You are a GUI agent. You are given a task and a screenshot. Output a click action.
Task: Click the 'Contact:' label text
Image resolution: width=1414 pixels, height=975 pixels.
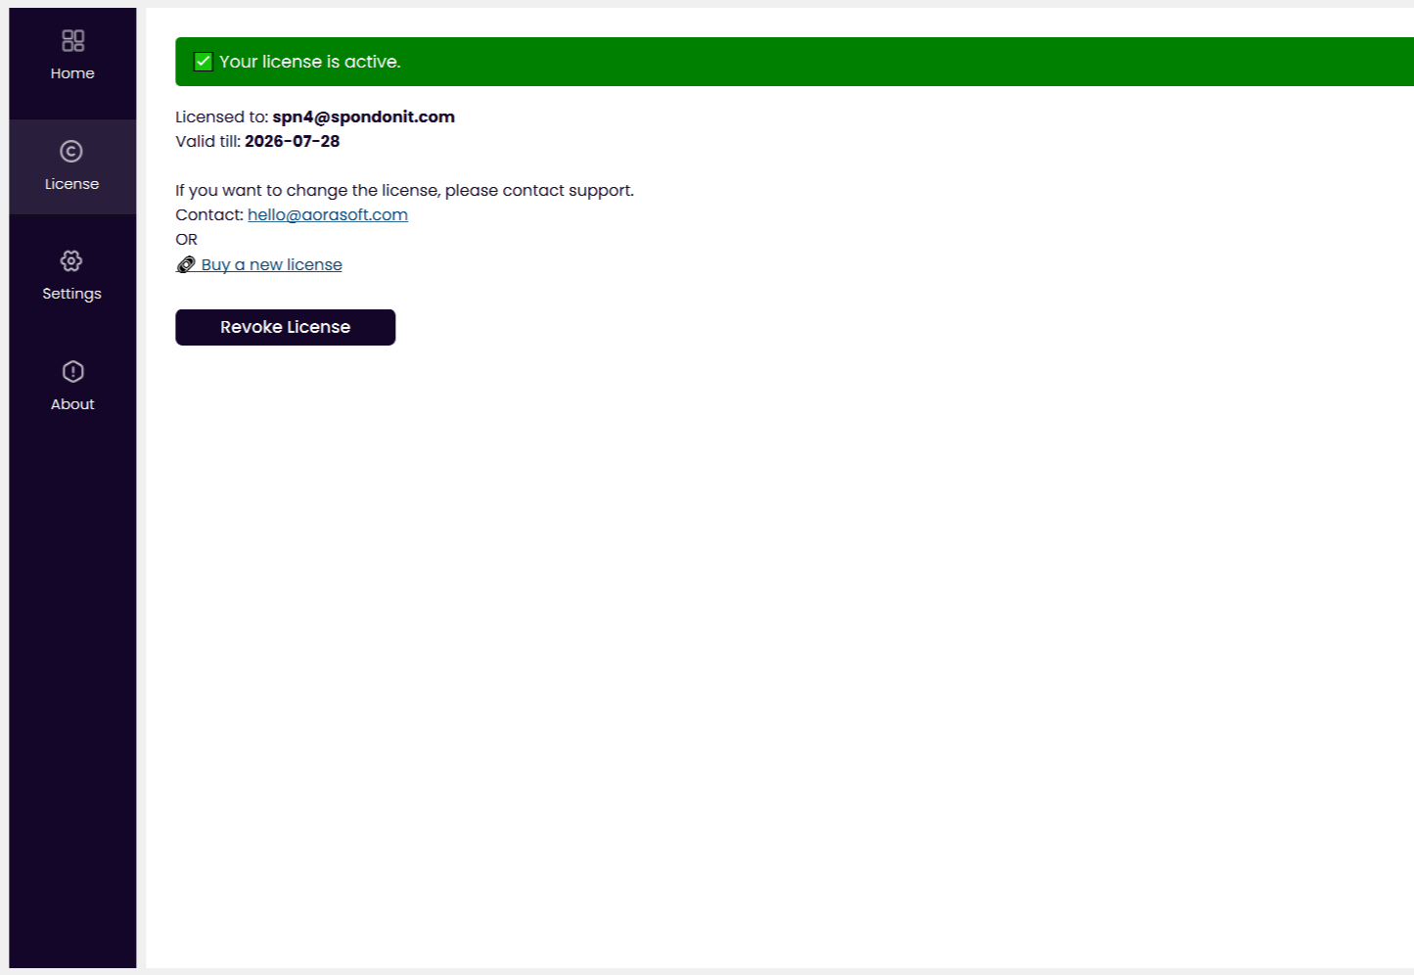pos(209,214)
